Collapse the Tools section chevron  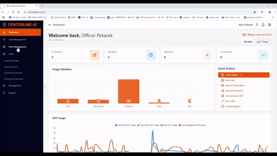click(x=39, y=54)
